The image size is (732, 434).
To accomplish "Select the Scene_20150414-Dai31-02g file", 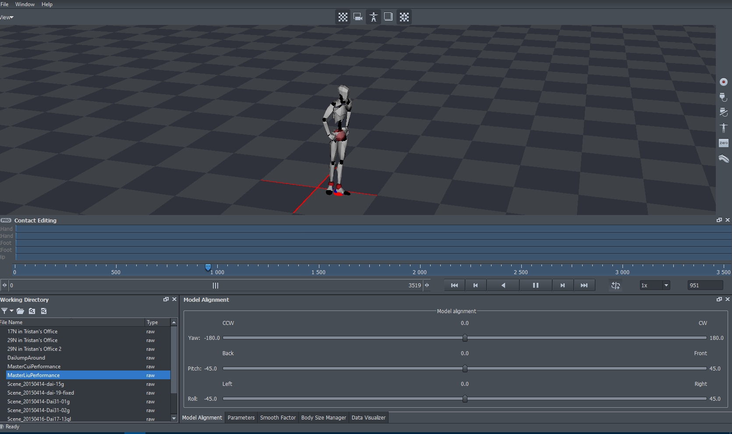I will coord(88,410).
